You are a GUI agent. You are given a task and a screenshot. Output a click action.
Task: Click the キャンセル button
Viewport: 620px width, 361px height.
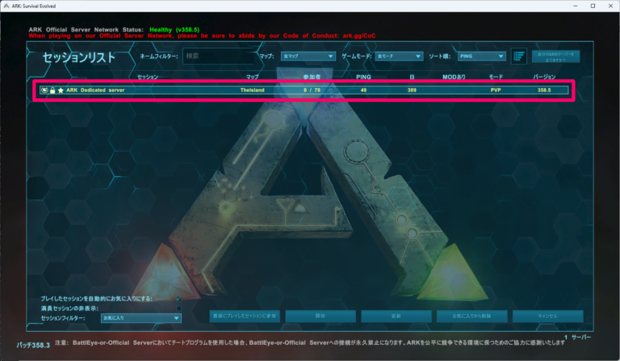547,316
